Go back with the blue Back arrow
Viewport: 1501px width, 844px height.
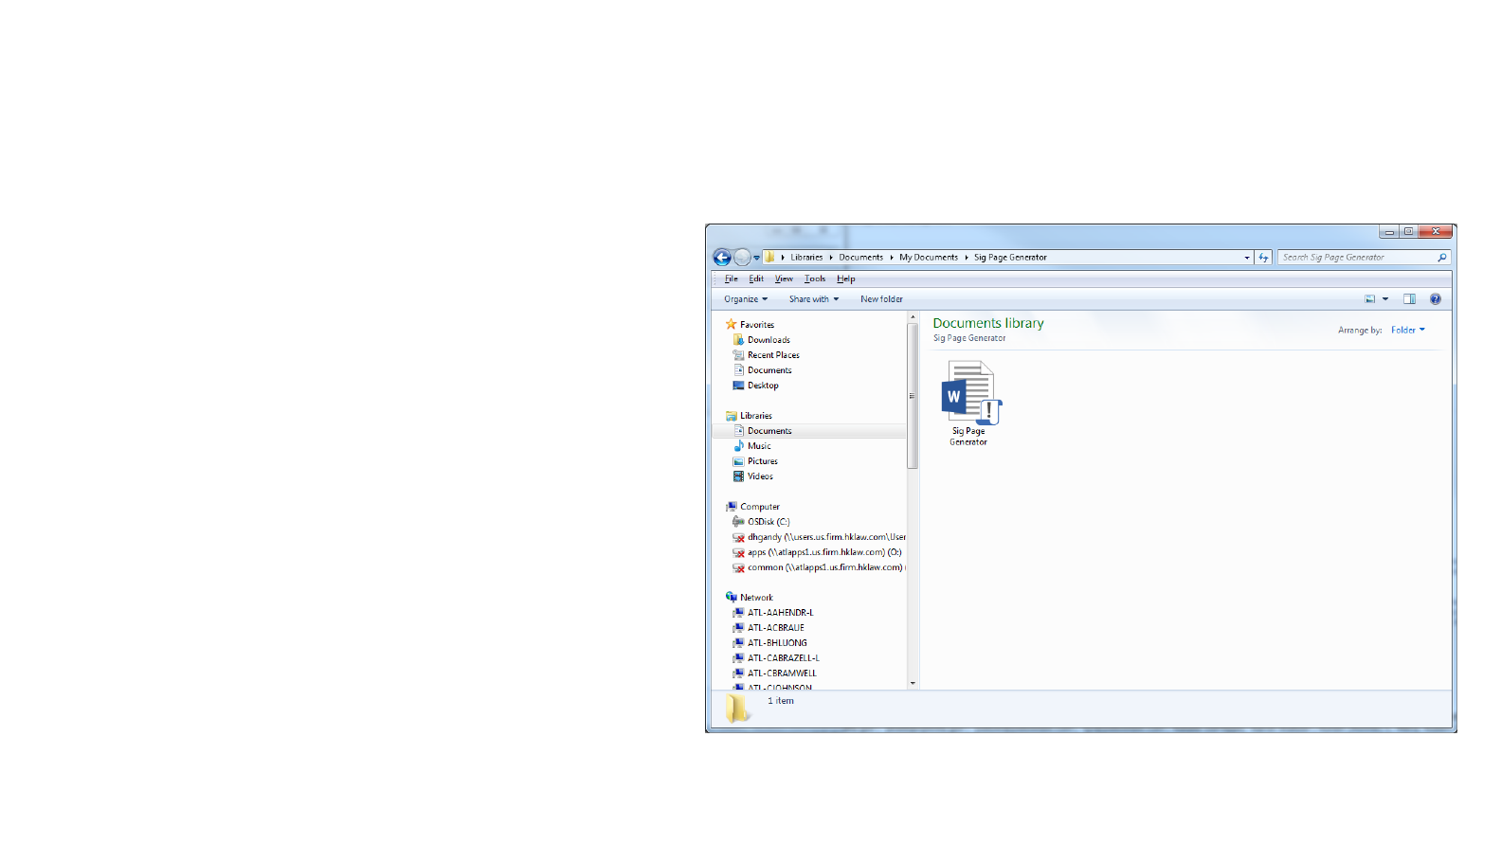[x=722, y=258]
